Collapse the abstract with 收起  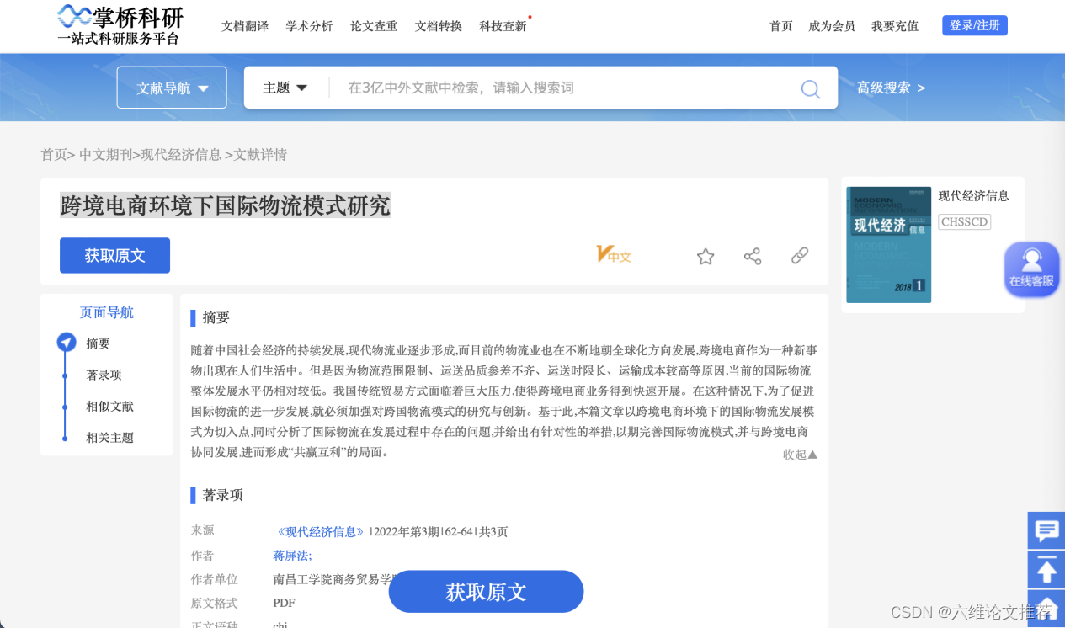tap(800, 455)
